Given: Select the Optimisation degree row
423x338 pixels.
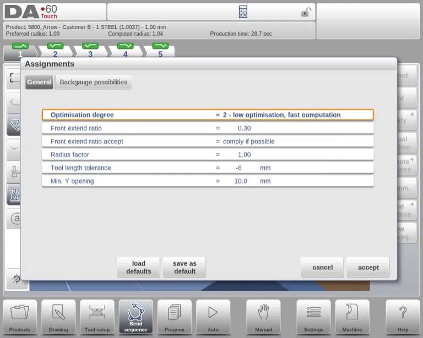Looking at the screenshot, I should point(208,115).
